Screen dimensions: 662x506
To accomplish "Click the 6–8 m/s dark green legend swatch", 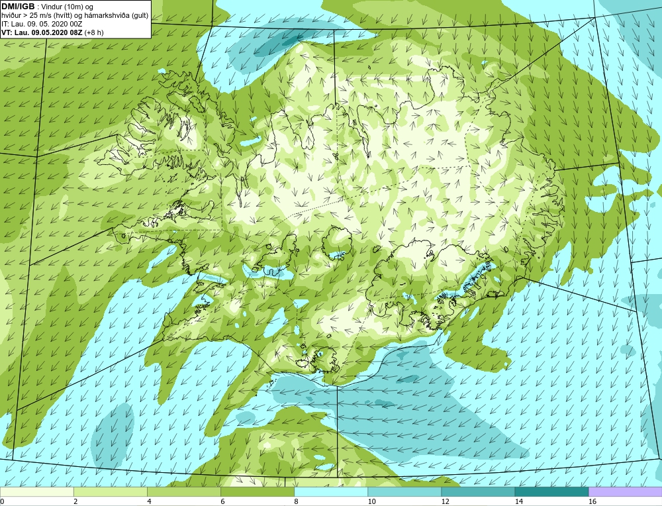I will (x=257, y=492).
